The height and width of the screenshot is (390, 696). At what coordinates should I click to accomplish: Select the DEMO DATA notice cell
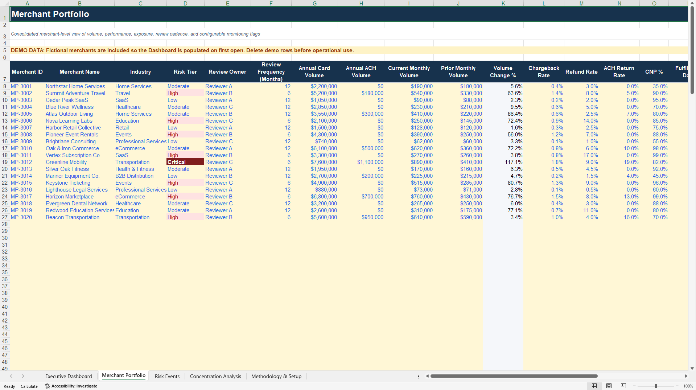[x=349, y=50]
